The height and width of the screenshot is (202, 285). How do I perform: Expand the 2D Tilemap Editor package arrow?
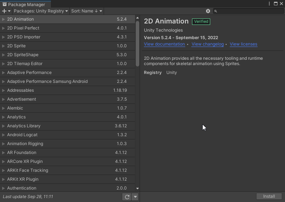pyautogui.click(x=3, y=64)
